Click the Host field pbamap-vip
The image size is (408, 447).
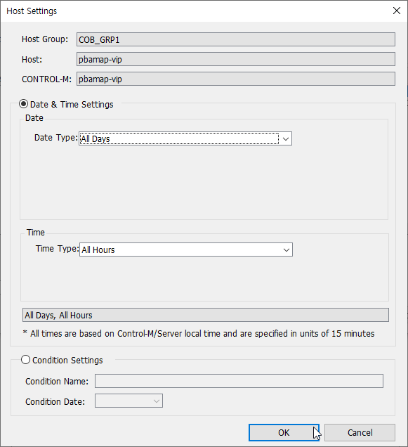pyautogui.click(x=236, y=59)
